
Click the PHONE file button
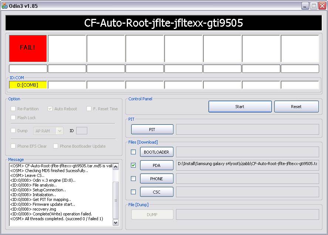point(157,179)
